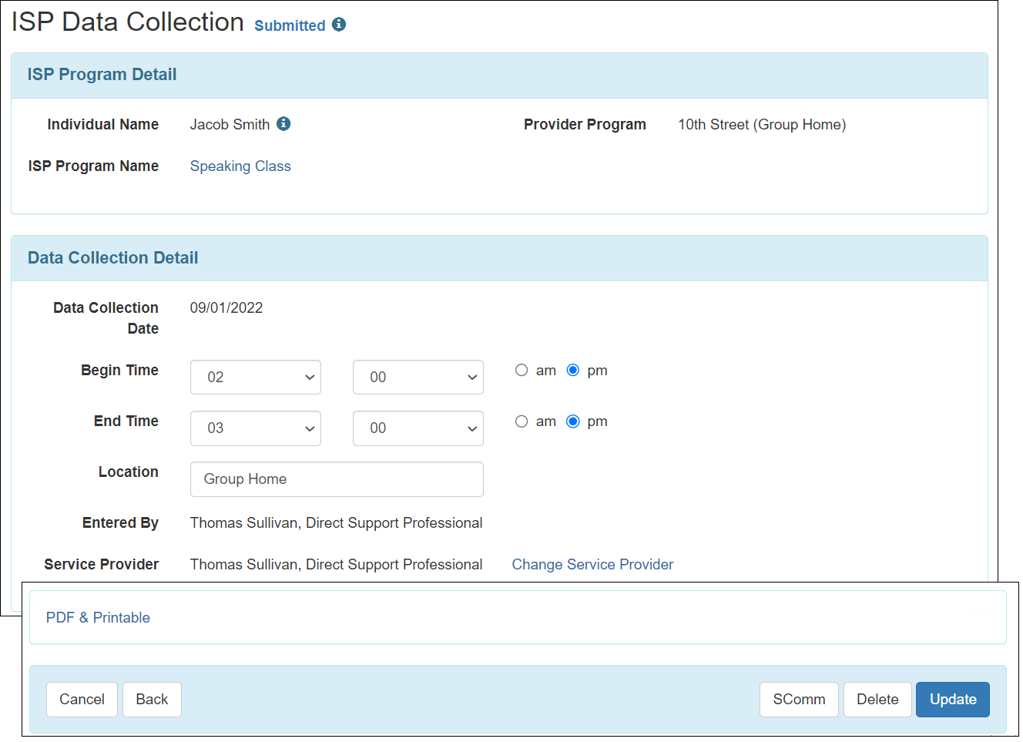This screenshot has width=1023, height=742.
Task: Open the End Time hour dropdown
Action: point(255,428)
